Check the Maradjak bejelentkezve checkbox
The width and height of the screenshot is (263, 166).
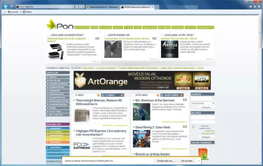[x=193, y=127]
